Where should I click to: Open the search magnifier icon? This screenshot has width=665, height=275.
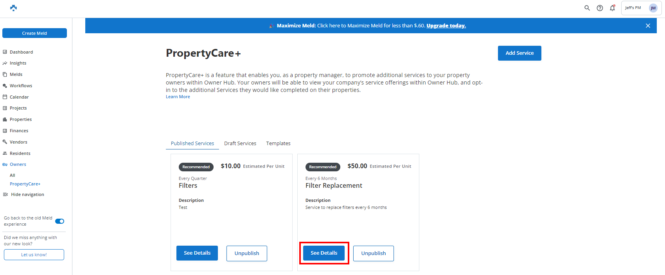587,8
